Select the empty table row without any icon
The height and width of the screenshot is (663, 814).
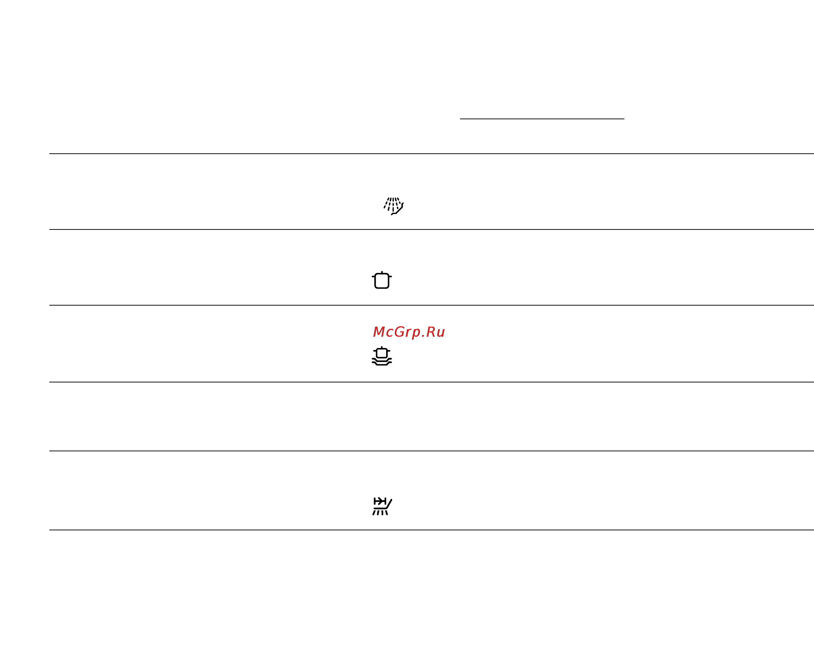[431, 417]
